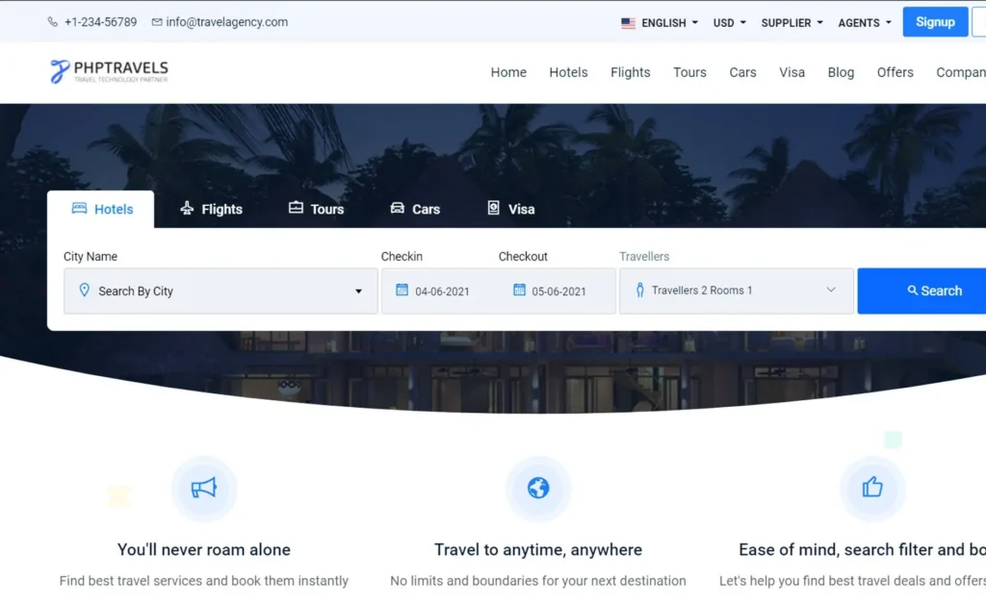
Task: Click the caret arrow in the city selector
Action: tap(358, 291)
